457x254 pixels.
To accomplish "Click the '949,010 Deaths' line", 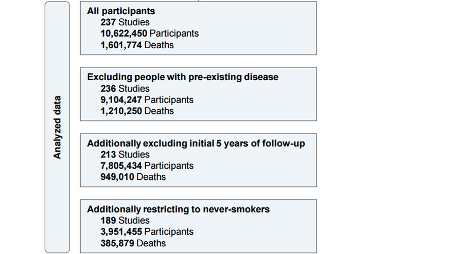I will (133, 177).
